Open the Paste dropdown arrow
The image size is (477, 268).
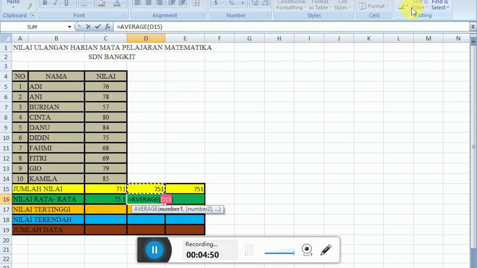pyautogui.click(x=13, y=7)
